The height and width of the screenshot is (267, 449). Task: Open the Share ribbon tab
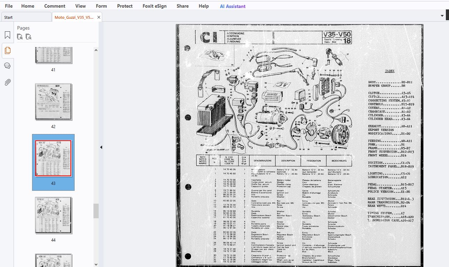click(183, 6)
